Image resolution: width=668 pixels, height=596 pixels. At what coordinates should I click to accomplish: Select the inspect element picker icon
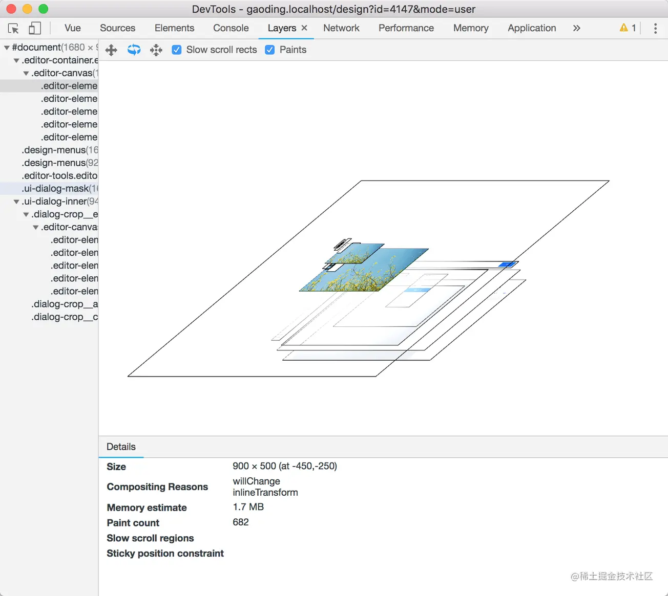pos(13,29)
